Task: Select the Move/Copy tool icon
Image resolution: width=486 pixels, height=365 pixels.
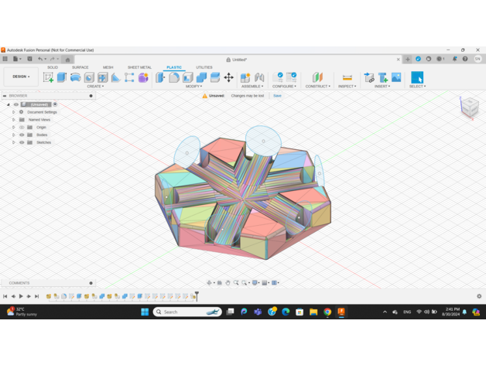Action: tap(229, 77)
